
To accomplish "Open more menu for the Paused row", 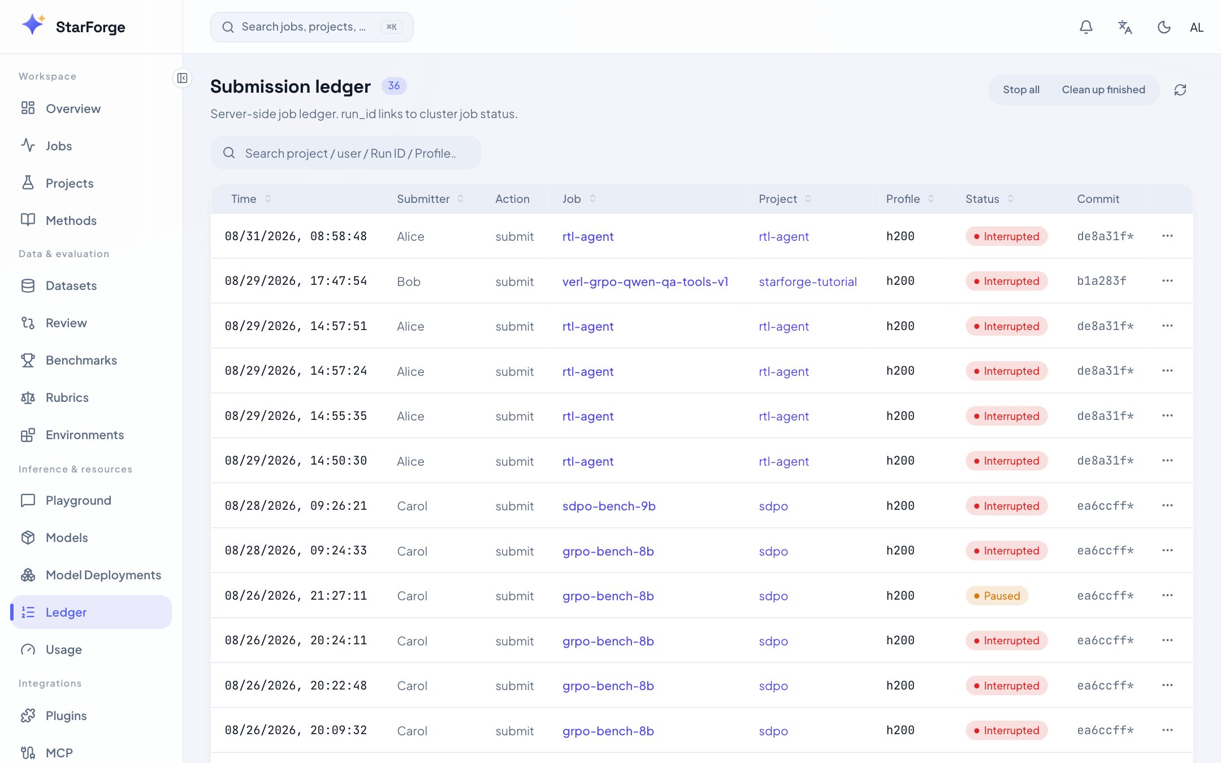I will coord(1167,595).
